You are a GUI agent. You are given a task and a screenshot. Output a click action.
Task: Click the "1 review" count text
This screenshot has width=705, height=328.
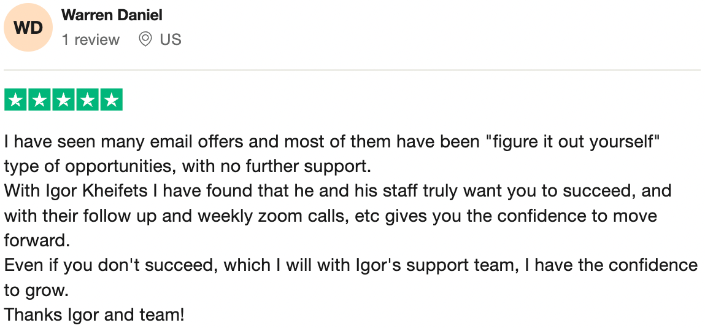[91, 39]
